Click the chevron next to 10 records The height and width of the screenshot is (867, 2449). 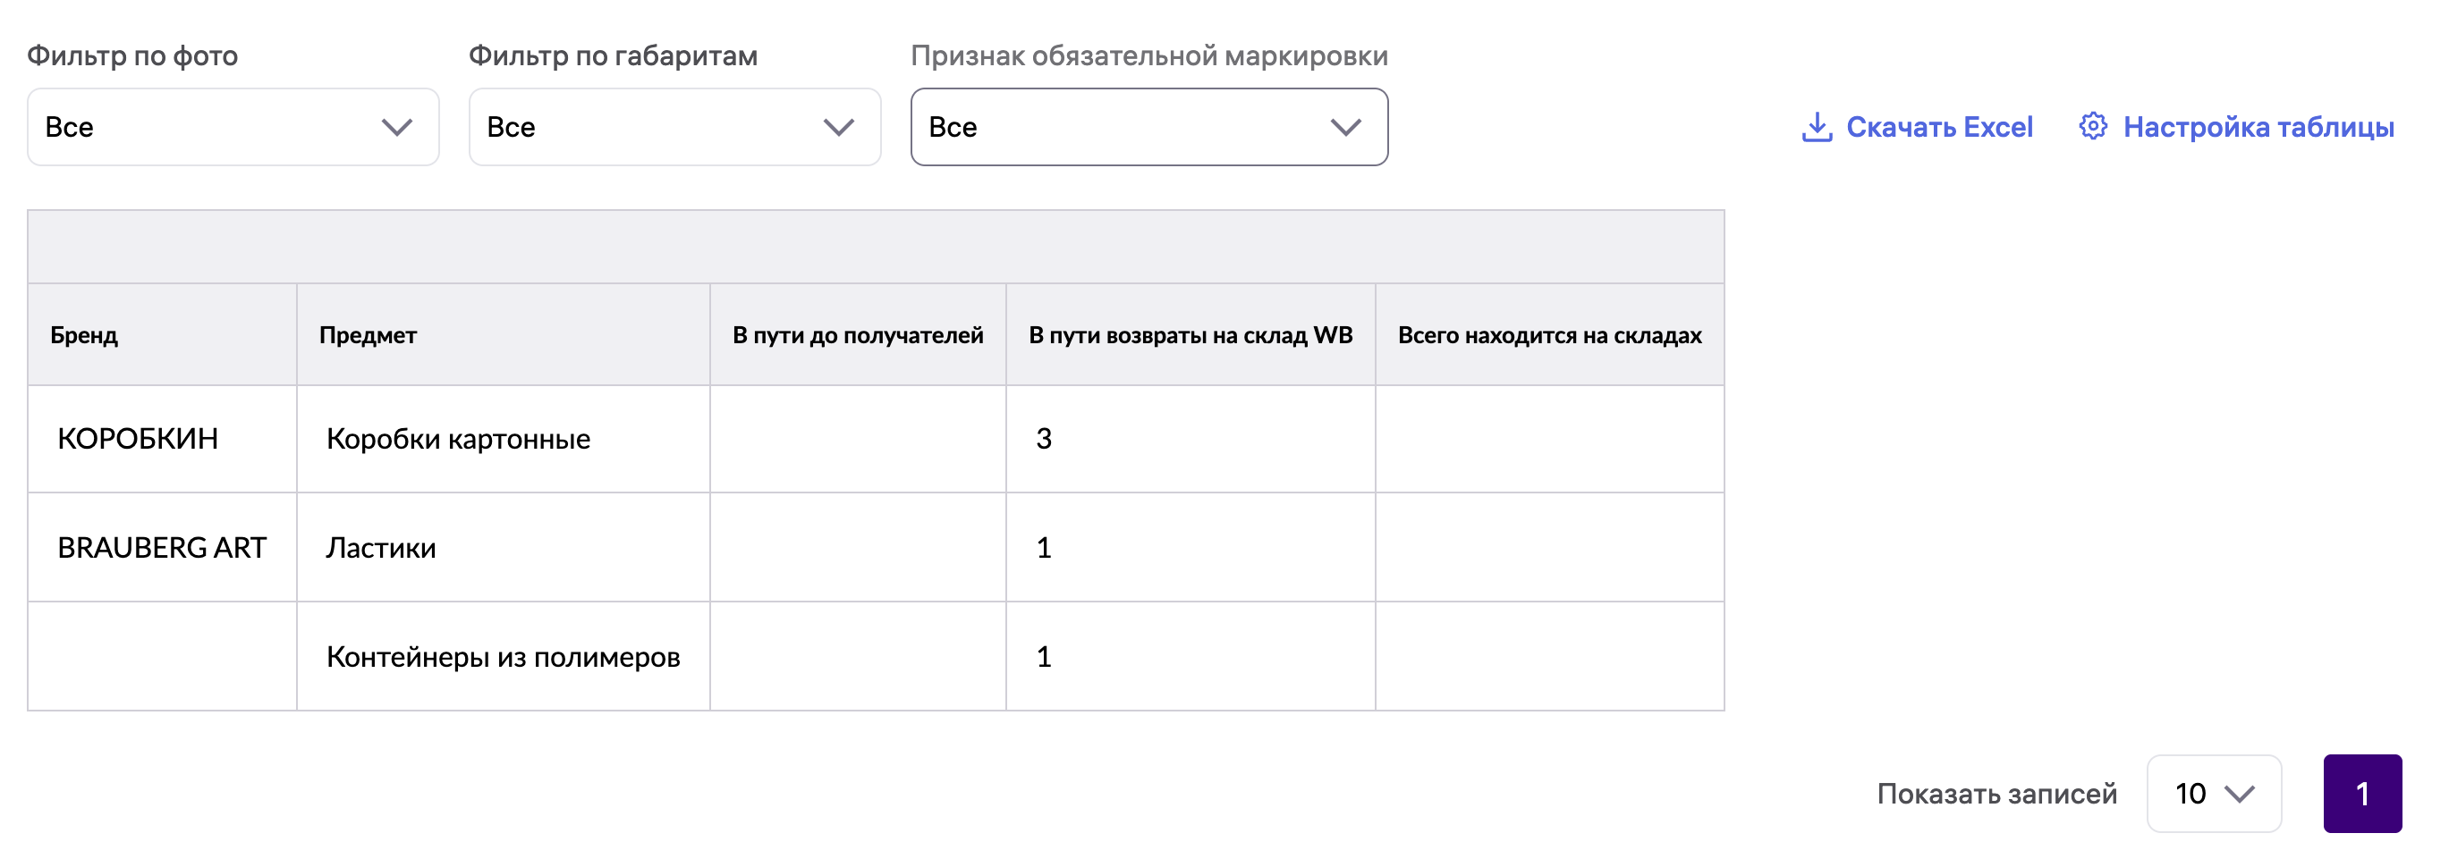[2240, 794]
